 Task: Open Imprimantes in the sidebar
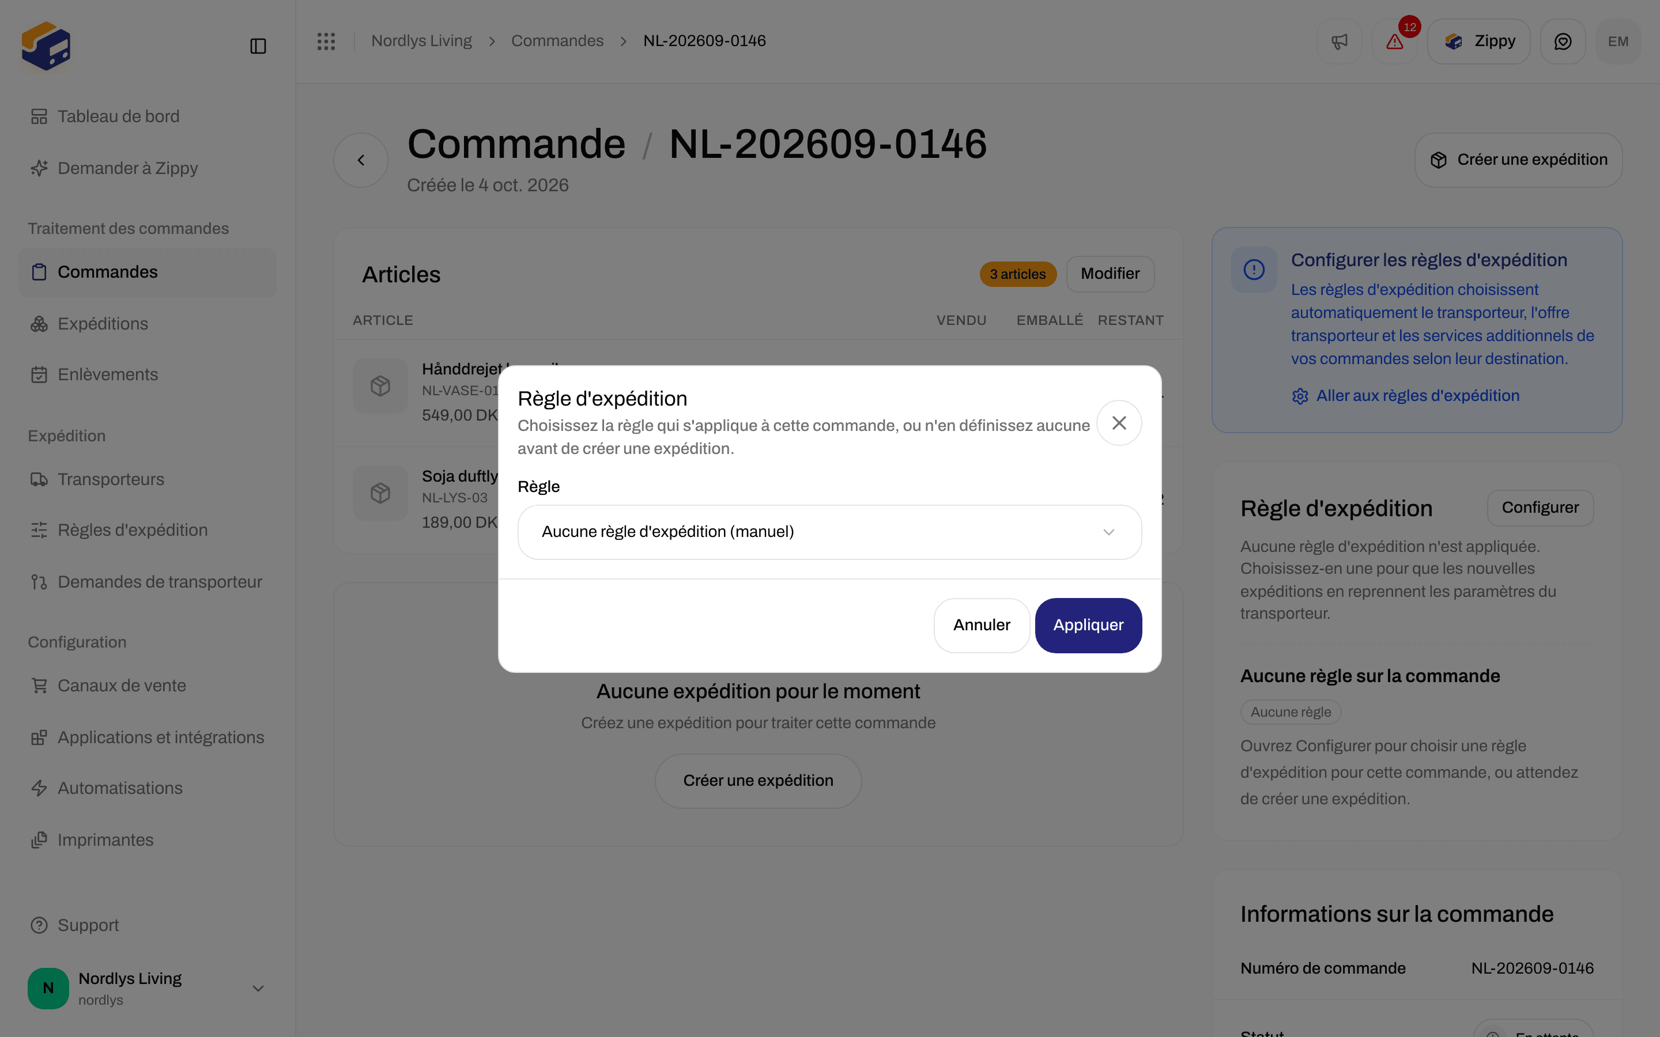(x=148, y=840)
